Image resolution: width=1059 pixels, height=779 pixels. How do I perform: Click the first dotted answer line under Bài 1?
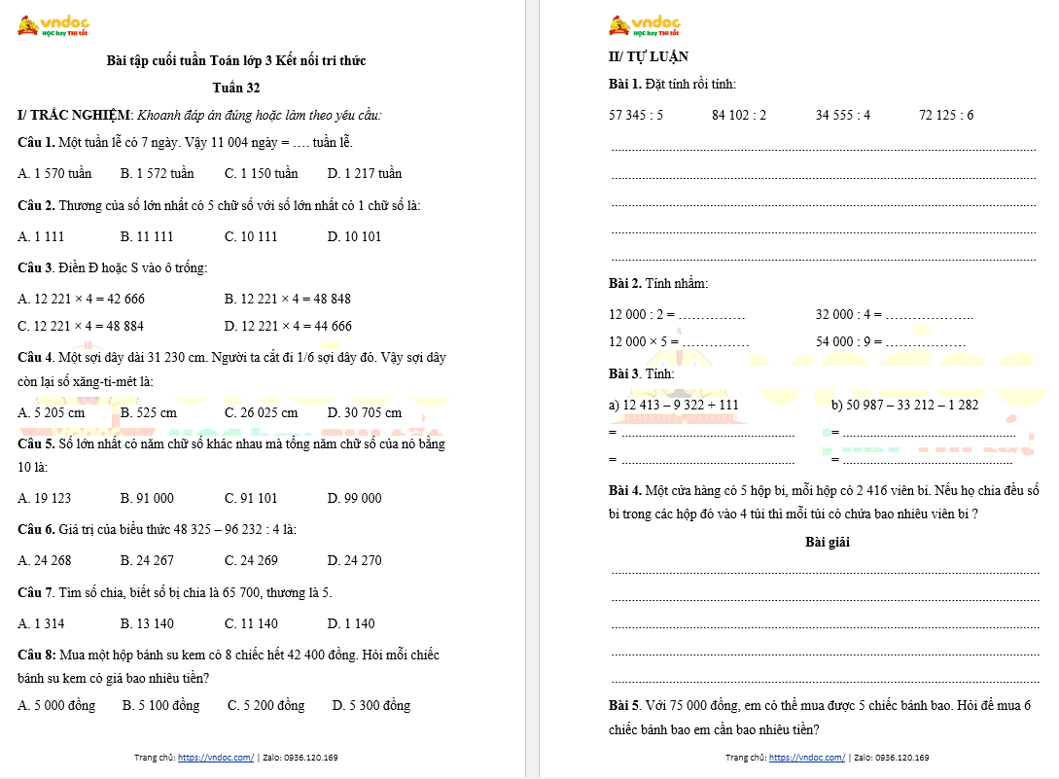pos(823,150)
